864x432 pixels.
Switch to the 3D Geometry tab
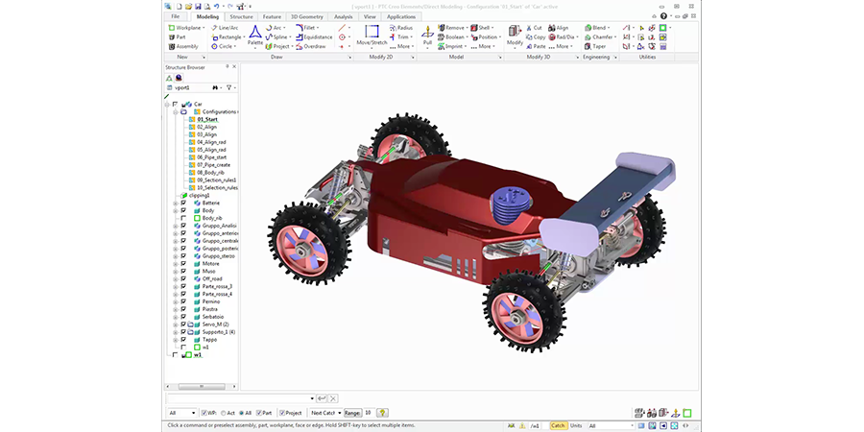pos(307,16)
